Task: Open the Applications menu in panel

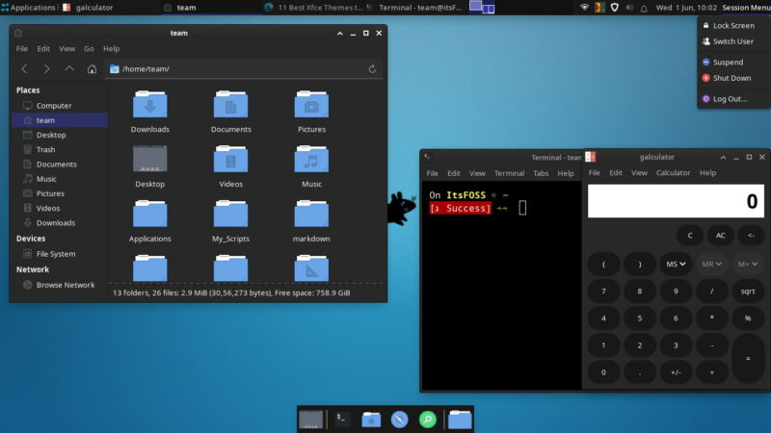Action: [29, 8]
